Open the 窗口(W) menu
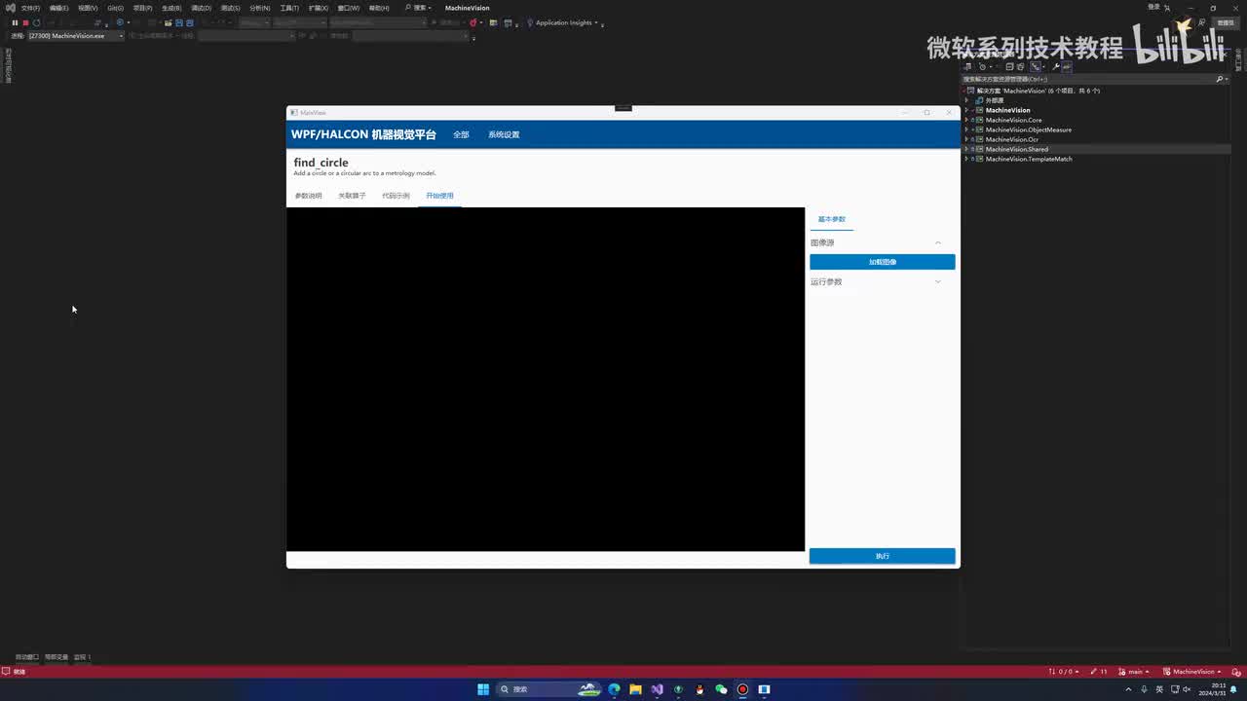Viewport: 1247px width, 701px height. coord(349,8)
